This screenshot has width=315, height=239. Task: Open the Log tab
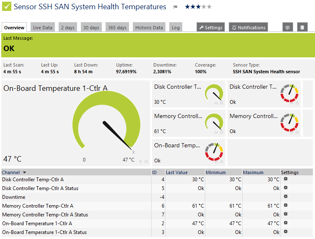coord(176,28)
